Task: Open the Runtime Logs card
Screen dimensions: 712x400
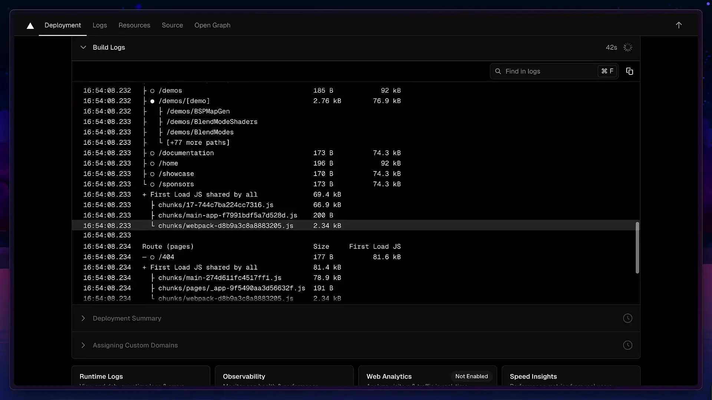Action: 141,376
